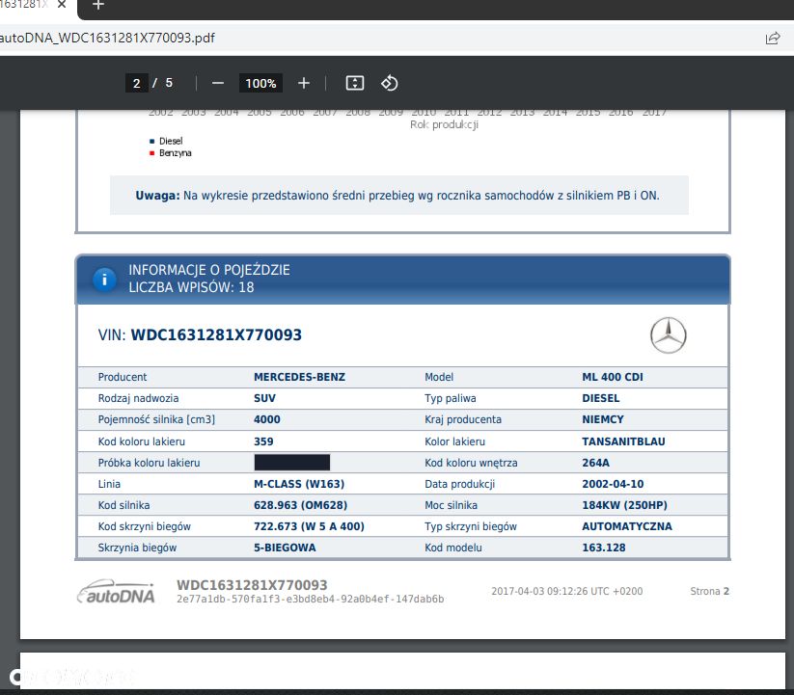Click the ML 400 CDI model value
Screen dimensions: 794x695
click(x=613, y=377)
